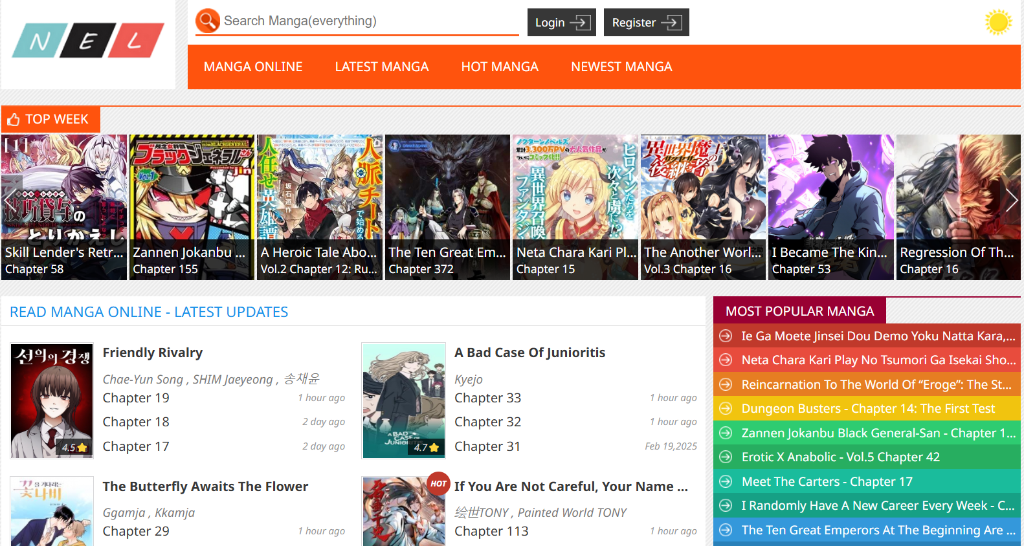Open the Register button
Image resolution: width=1024 pixels, height=546 pixels.
[x=646, y=23]
